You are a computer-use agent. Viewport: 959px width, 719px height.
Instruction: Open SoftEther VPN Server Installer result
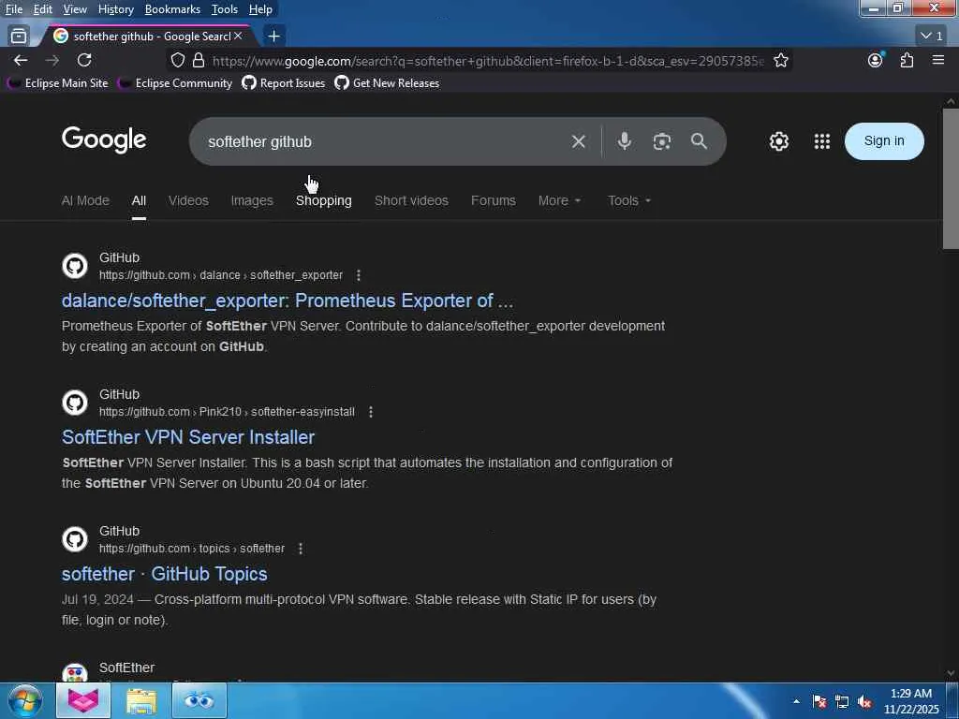coord(188,437)
